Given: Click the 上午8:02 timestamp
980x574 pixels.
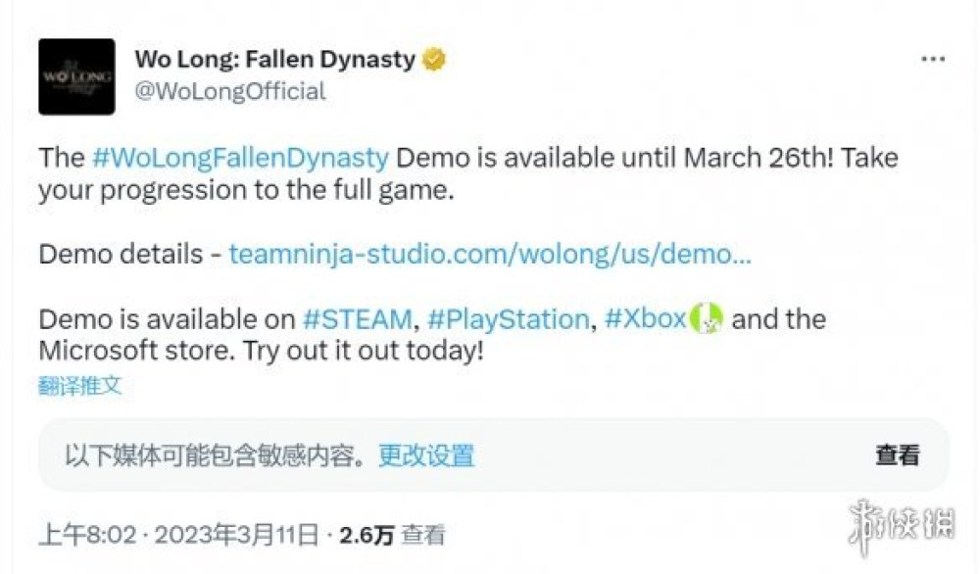Looking at the screenshot, I should click(84, 535).
